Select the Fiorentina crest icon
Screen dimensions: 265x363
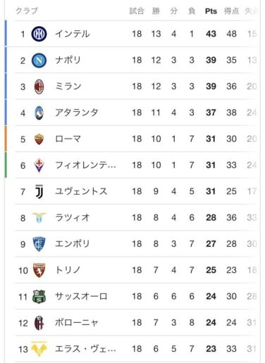pos(39,165)
